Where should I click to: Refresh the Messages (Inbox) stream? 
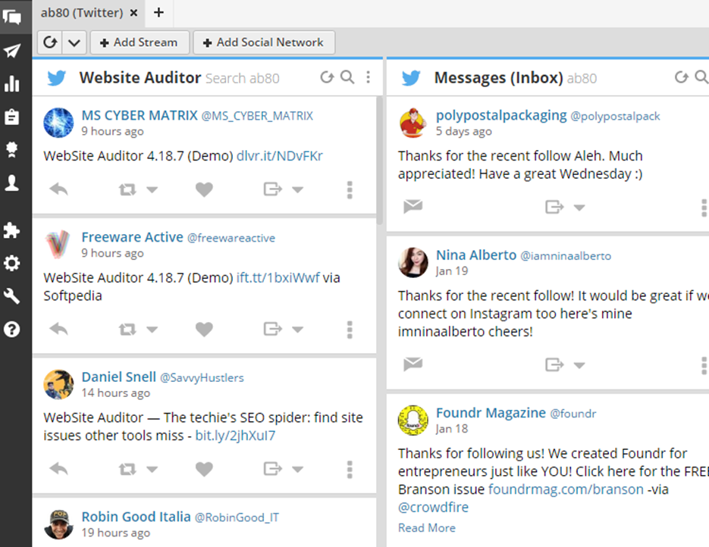point(681,77)
